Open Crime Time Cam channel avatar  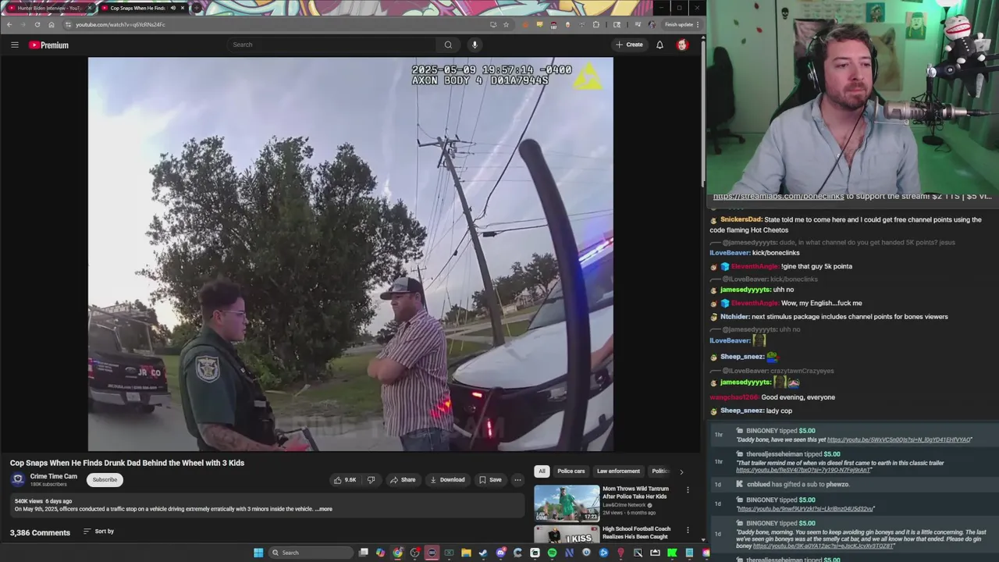pyautogui.click(x=18, y=479)
